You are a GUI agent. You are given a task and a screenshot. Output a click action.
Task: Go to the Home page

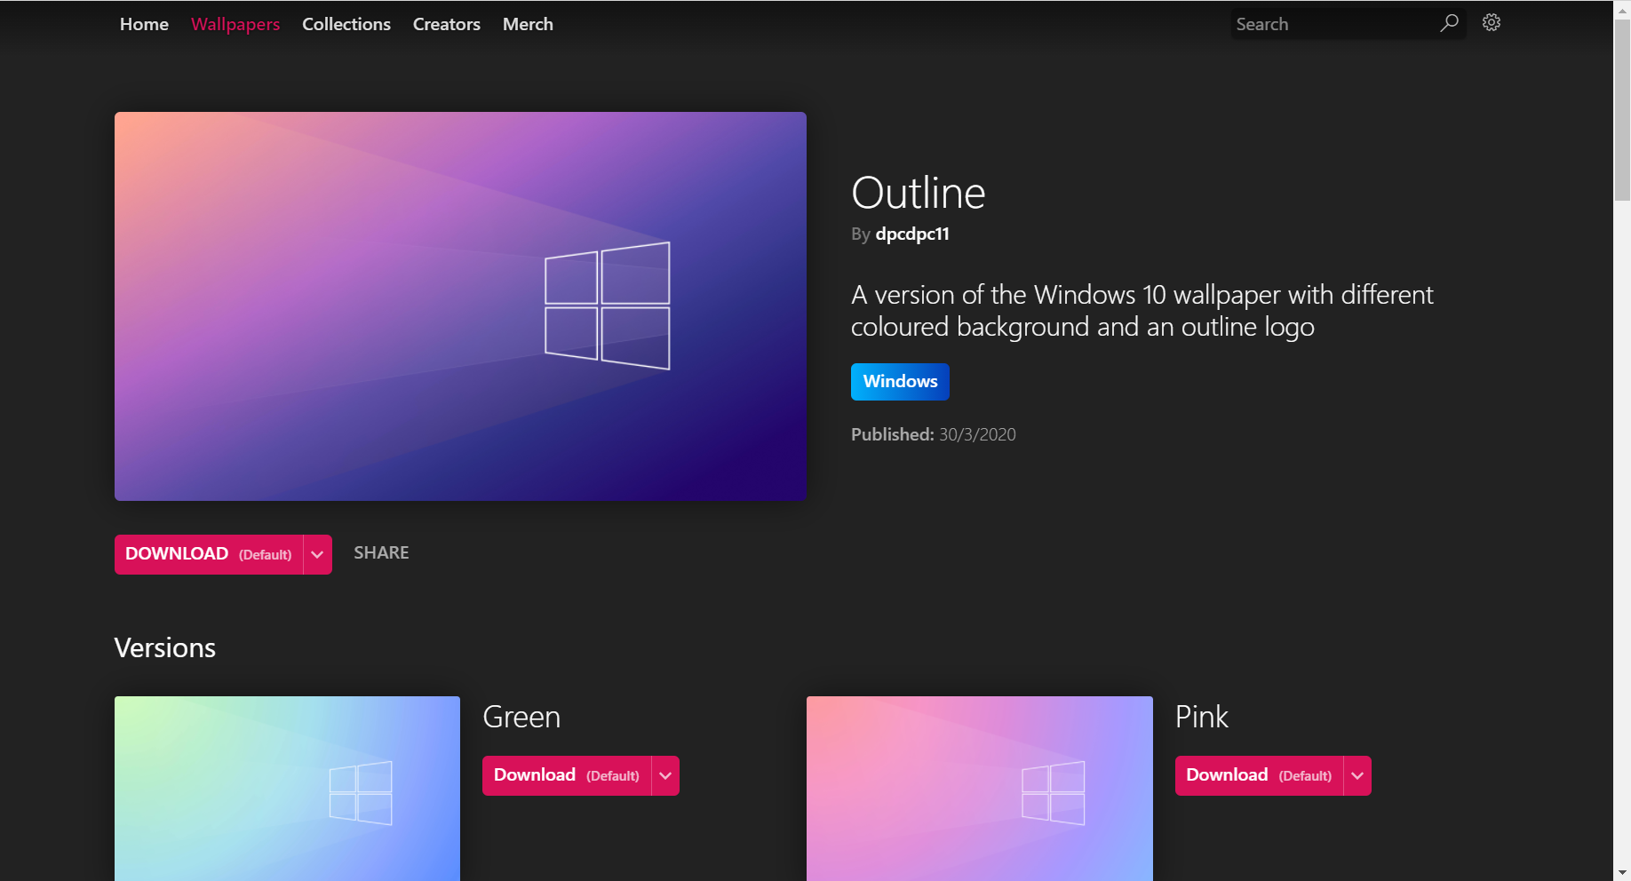coord(144,24)
